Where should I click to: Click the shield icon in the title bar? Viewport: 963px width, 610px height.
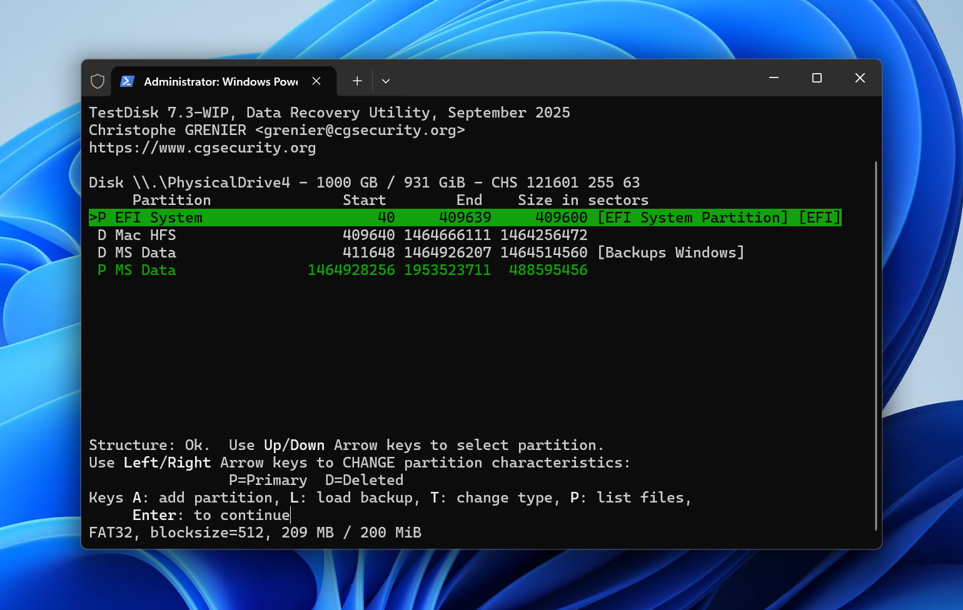(x=98, y=81)
